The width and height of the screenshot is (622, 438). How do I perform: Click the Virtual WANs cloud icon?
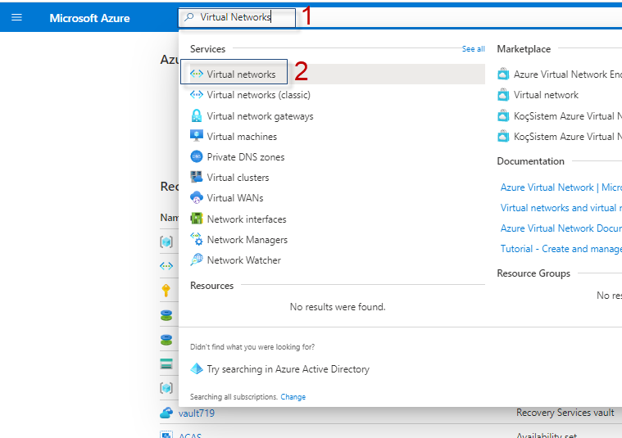197,197
